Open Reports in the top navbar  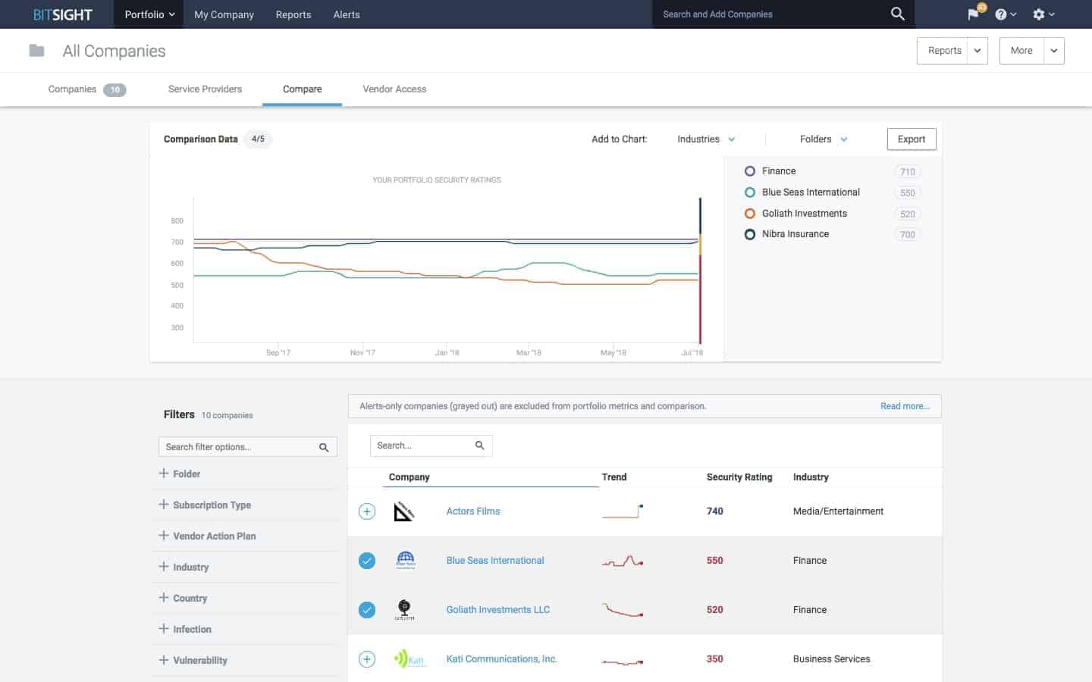pos(293,14)
